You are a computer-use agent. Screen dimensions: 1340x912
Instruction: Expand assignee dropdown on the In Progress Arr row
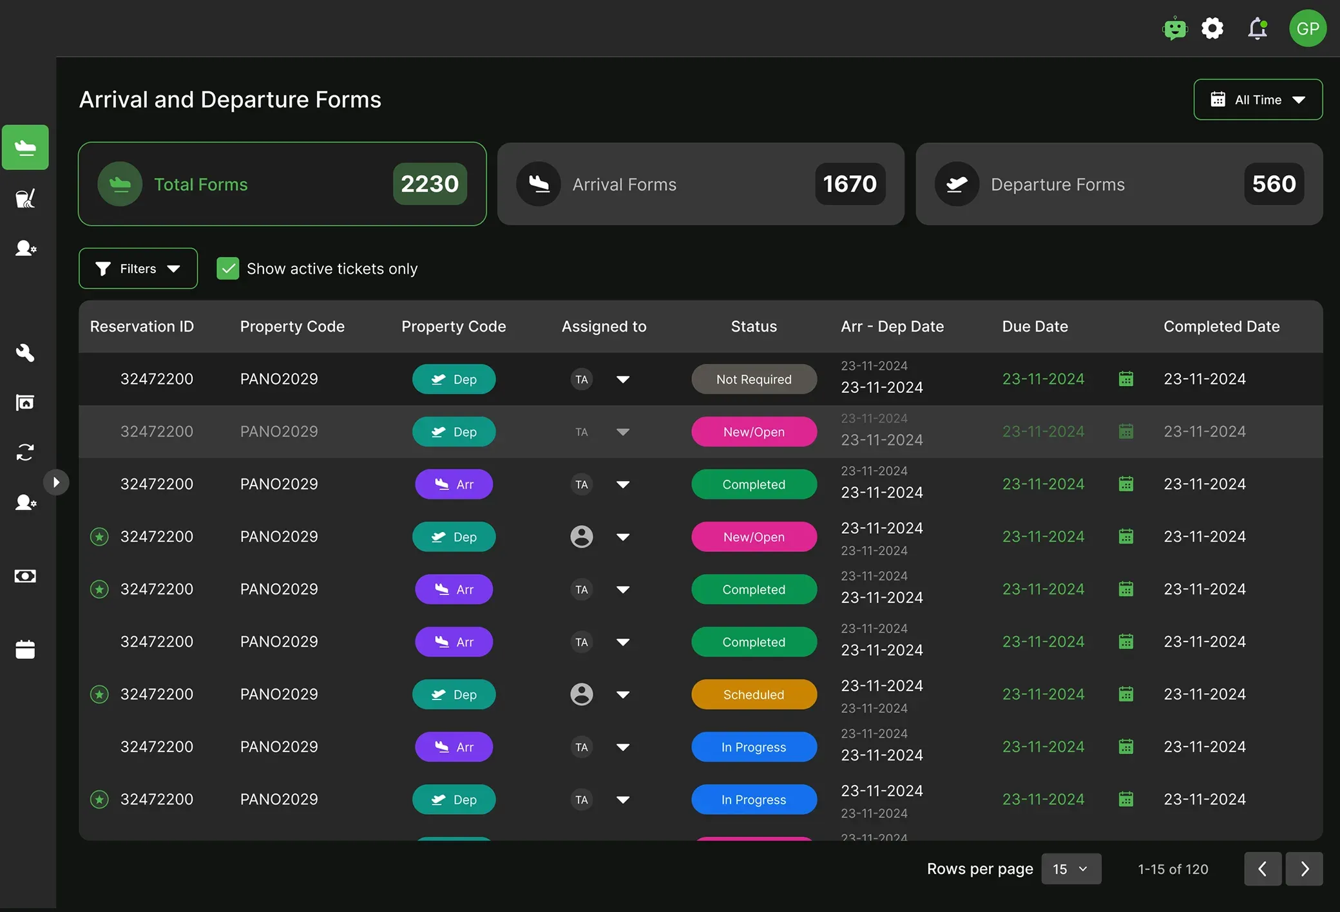point(623,747)
